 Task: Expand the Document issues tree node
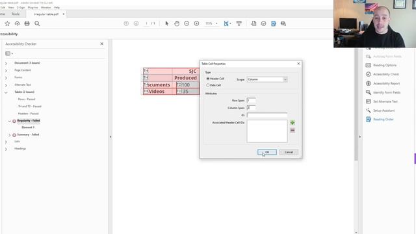point(6,64)
